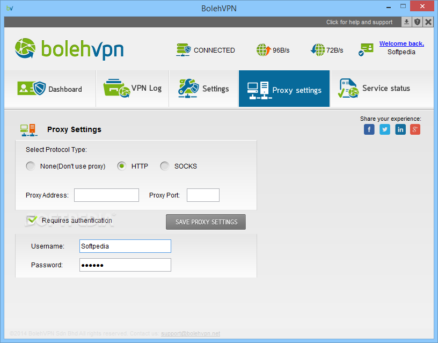This screenshot has width=438, height=343.
Task: Focus the Proxy Address input field
Action: [106, 195]
